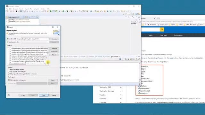Click the green Run button in Eclipse toolbar
This screenshot has width=205, height=115.
pyautogui.click(x=63, y=11)
